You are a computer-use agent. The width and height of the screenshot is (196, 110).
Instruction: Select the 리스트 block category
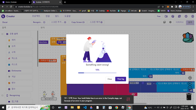19,65
